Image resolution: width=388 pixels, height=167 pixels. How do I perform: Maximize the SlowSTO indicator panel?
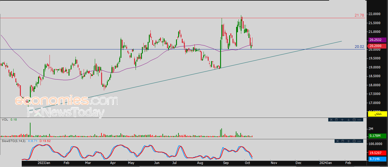343,141
